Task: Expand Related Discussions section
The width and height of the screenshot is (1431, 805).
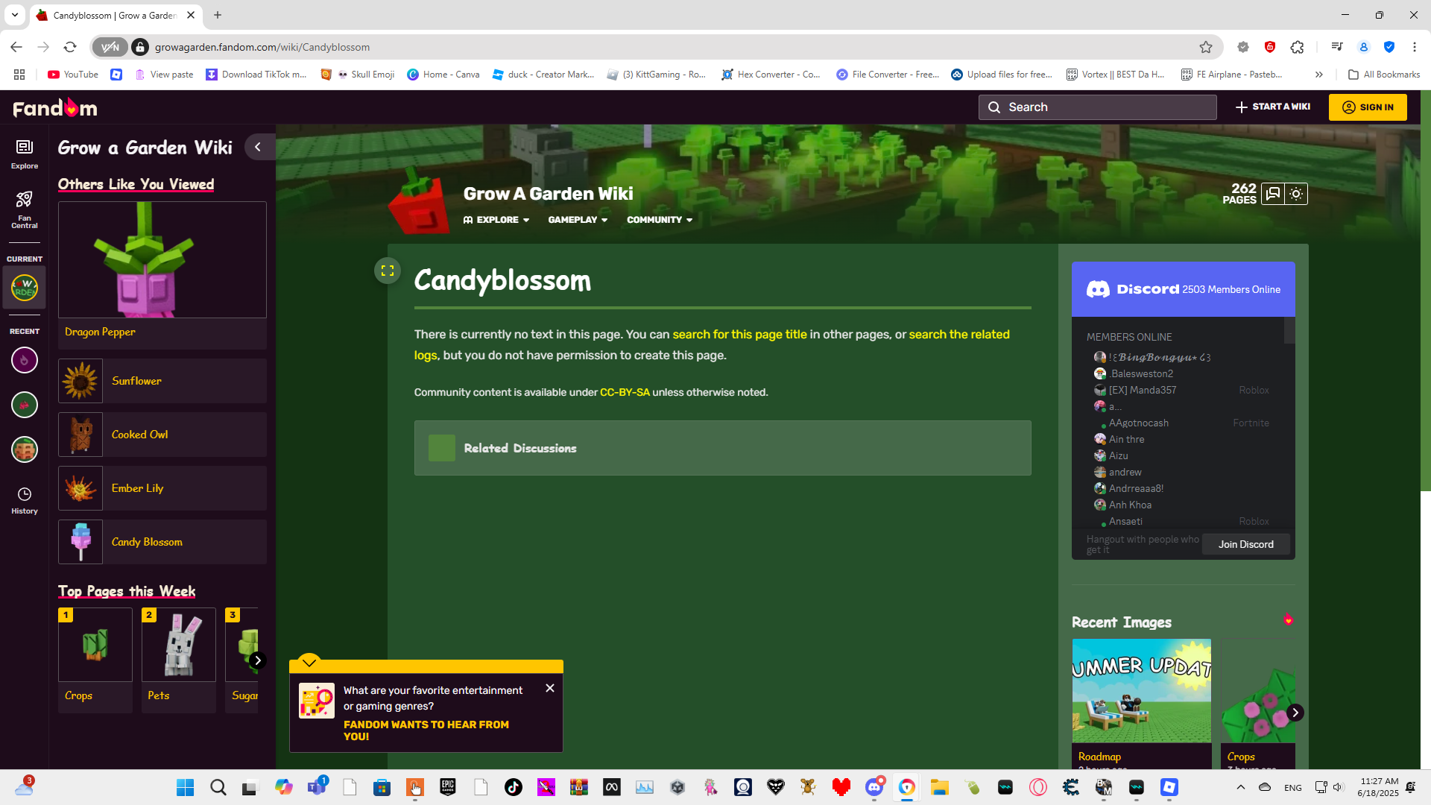Action: [x=723, y=448]
